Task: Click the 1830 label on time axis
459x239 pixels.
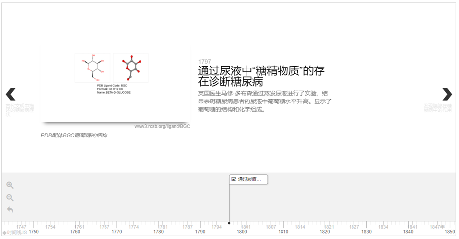Action: (366, 232)
